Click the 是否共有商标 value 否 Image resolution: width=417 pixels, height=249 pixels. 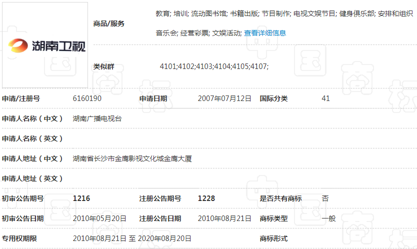tap(325, 198)
